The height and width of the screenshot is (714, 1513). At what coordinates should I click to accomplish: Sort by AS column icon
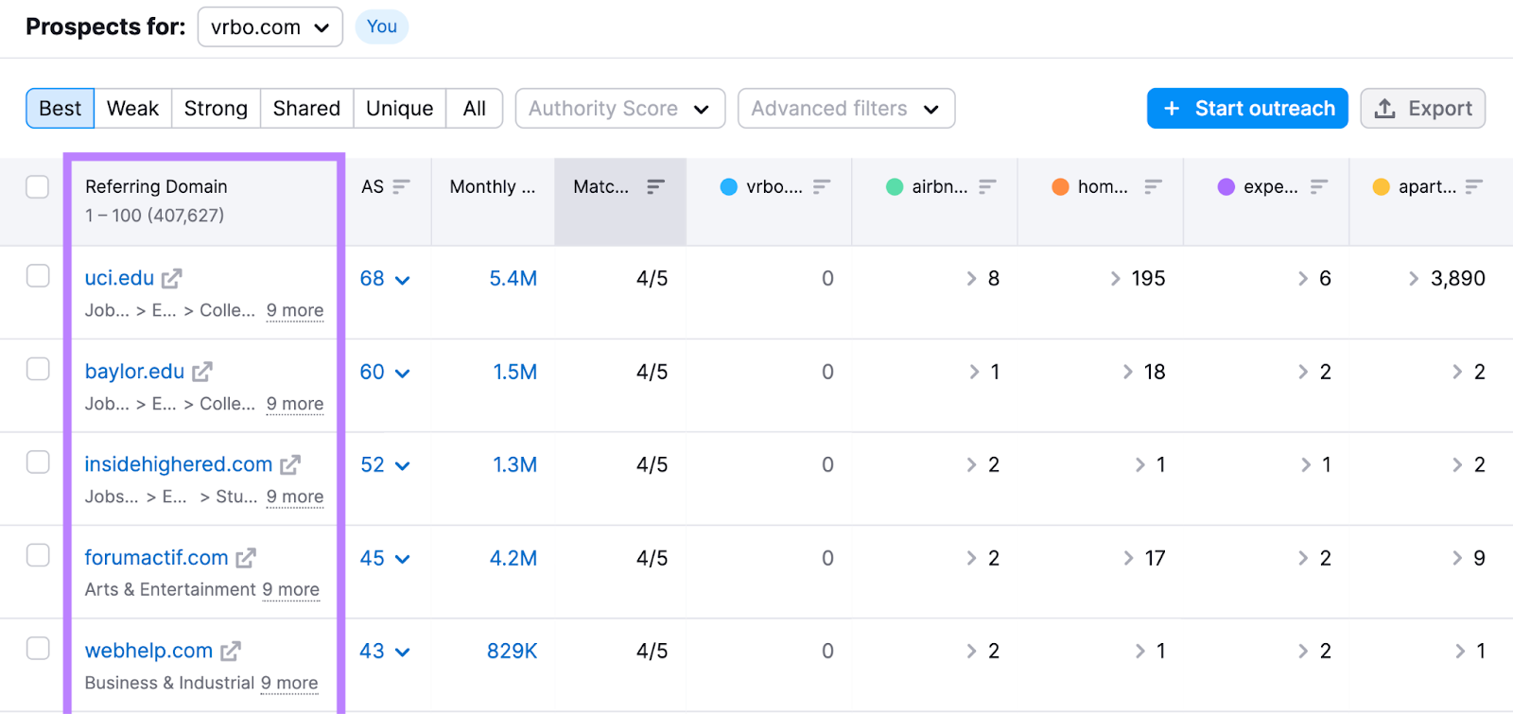[402, 187]
